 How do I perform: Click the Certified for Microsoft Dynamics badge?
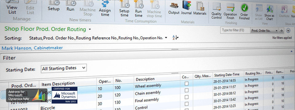coord(65,95)
